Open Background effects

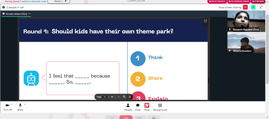160,107
